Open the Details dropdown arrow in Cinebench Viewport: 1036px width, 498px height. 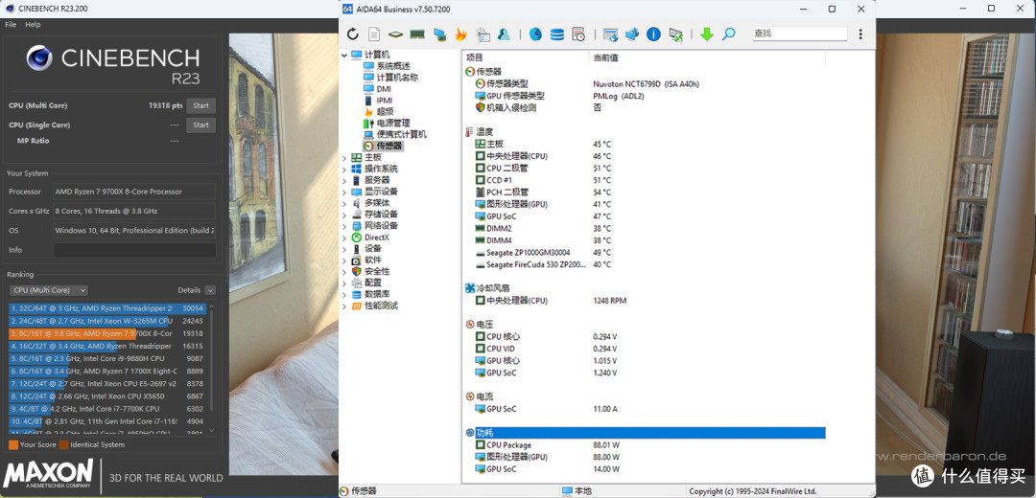pyautogui.click(x=210, y=290)
